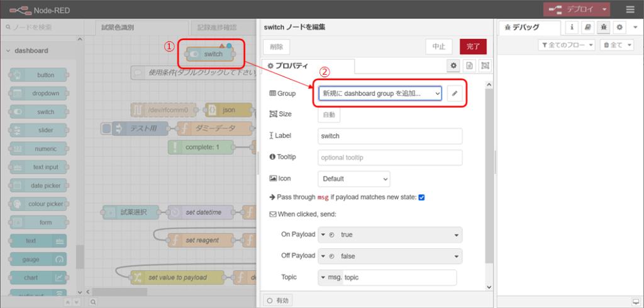Viewport: 644px width, 308px height.
Task: Click the pencil icon to edit dashboard group
Action: [454, 93]
